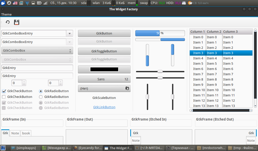Image resolution: width=258 pixels, height=151 pixels.
Task: Switch to the [Eyecandy for... taskbar window
Action: (x=87, y=148)
